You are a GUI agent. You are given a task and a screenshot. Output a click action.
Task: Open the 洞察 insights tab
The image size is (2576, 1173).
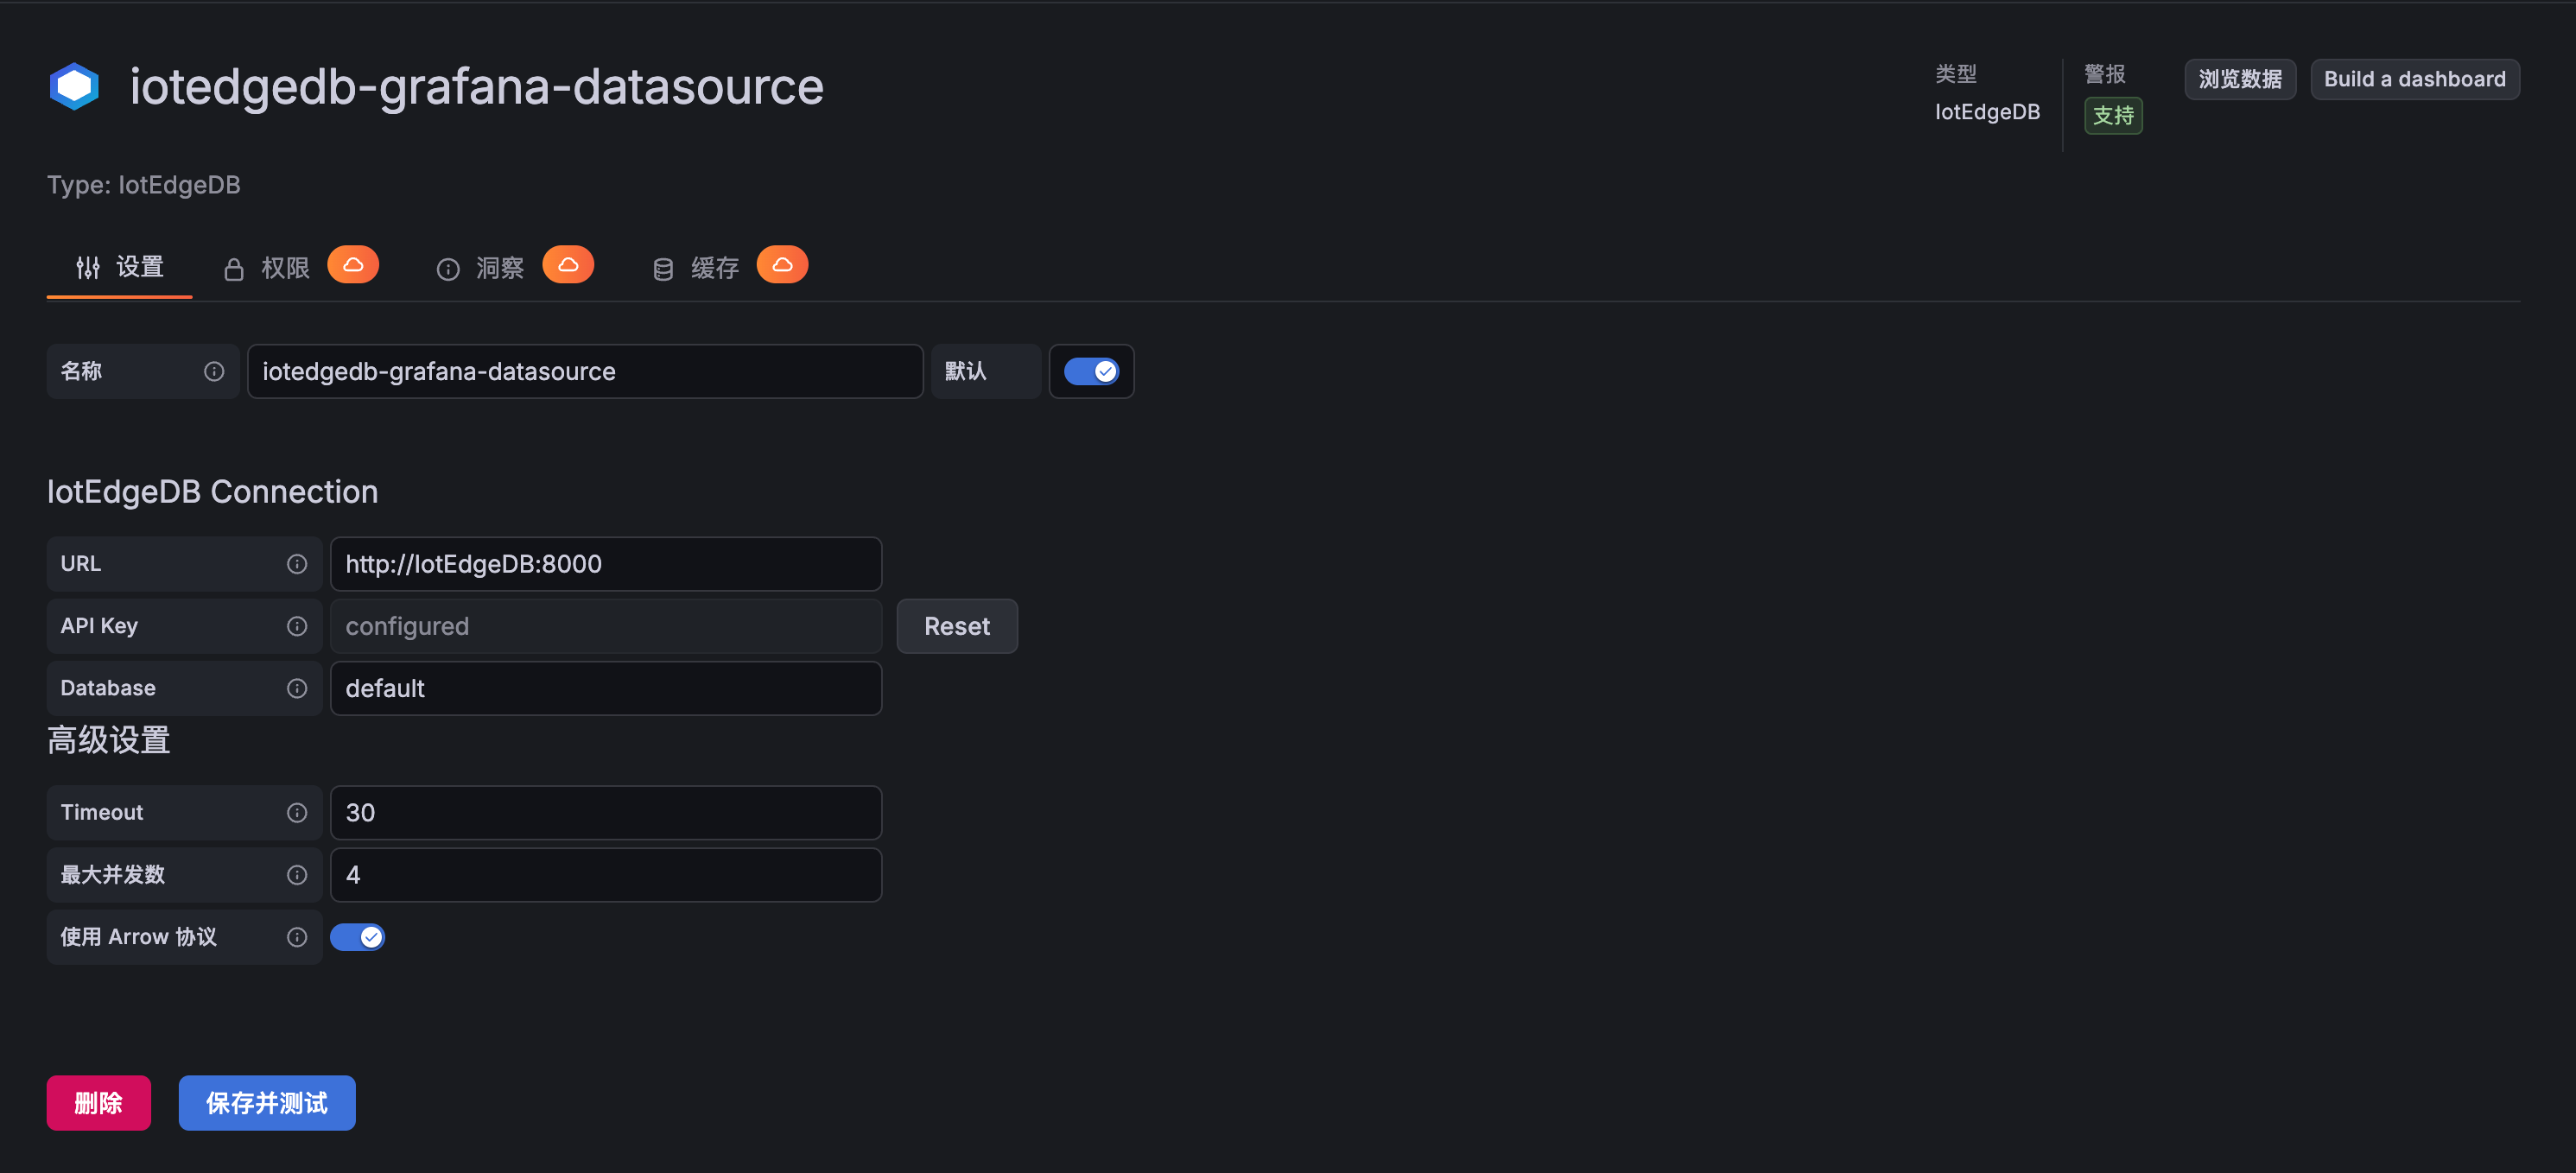515,267
